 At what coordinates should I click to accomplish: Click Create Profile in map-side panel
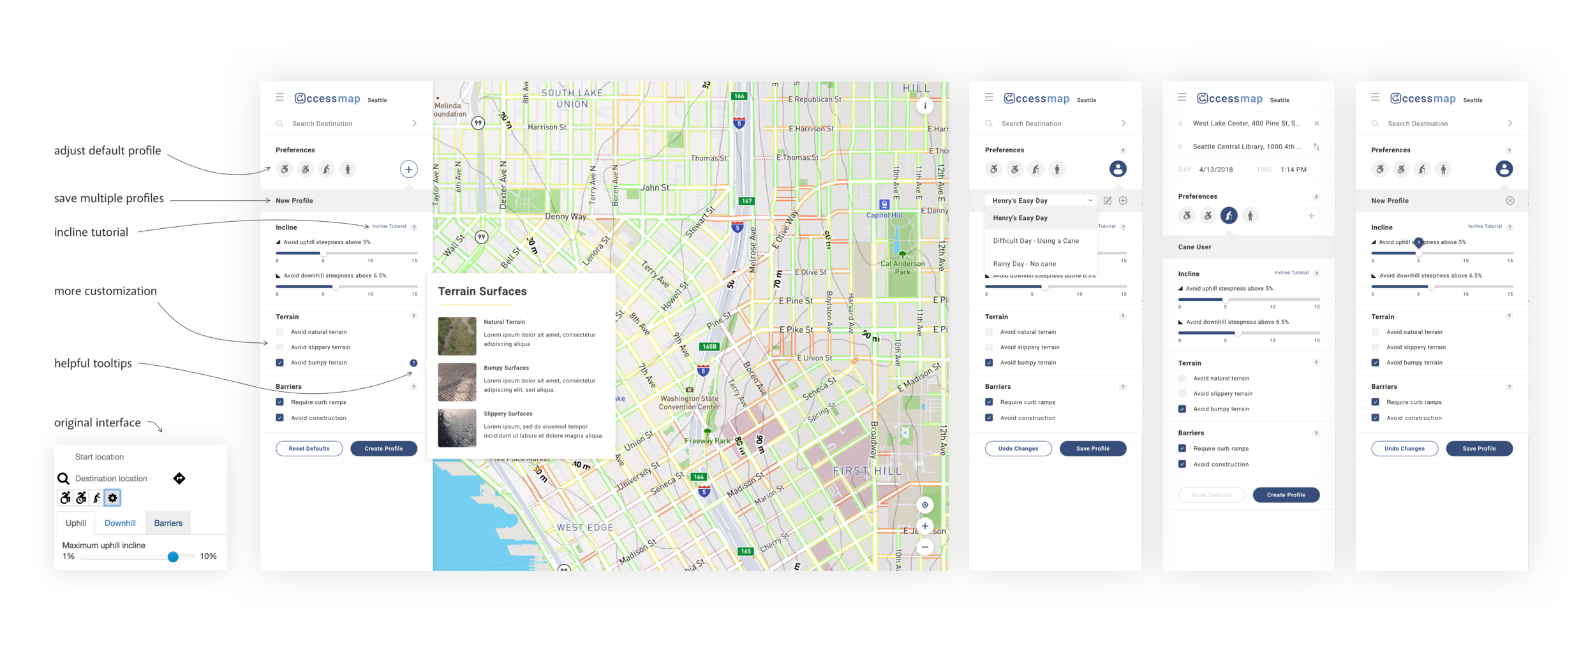point(383,449)
